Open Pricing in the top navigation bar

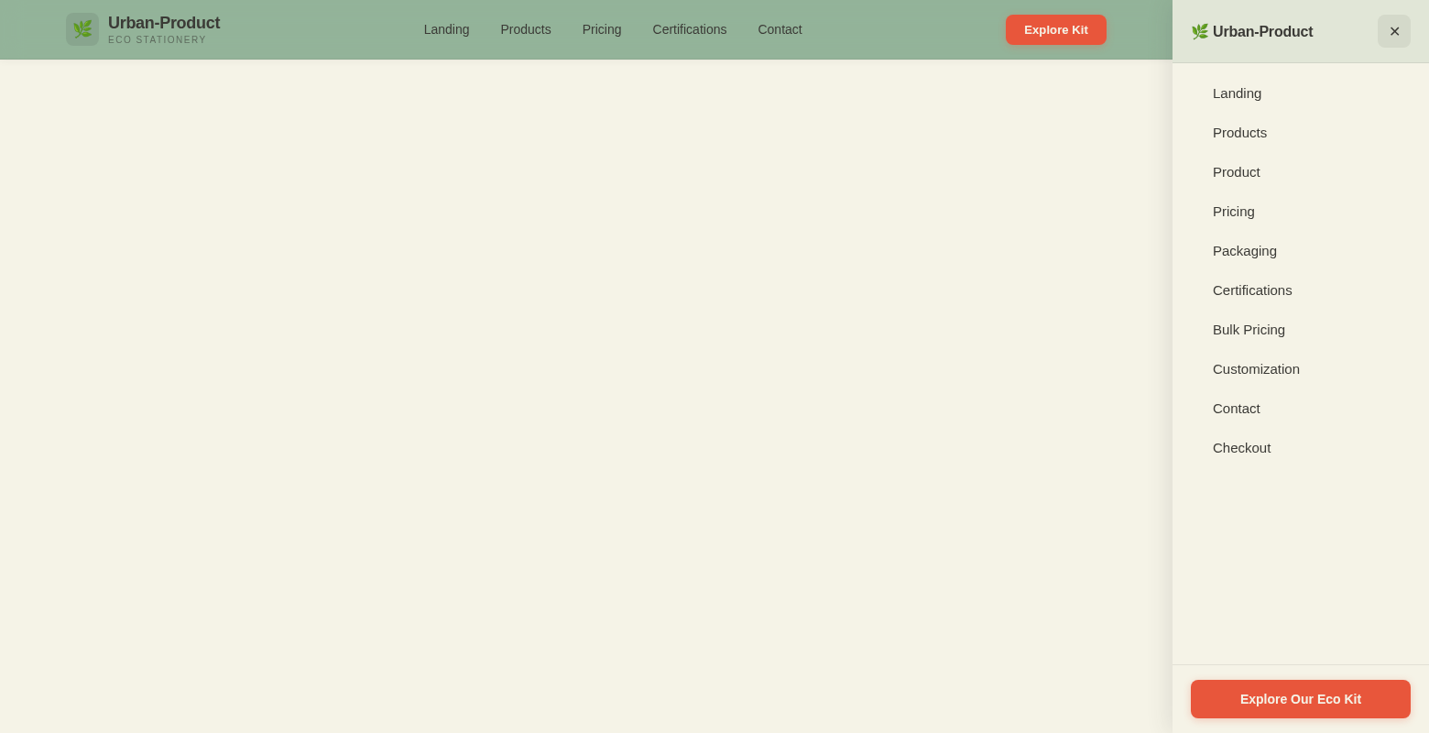602,29
